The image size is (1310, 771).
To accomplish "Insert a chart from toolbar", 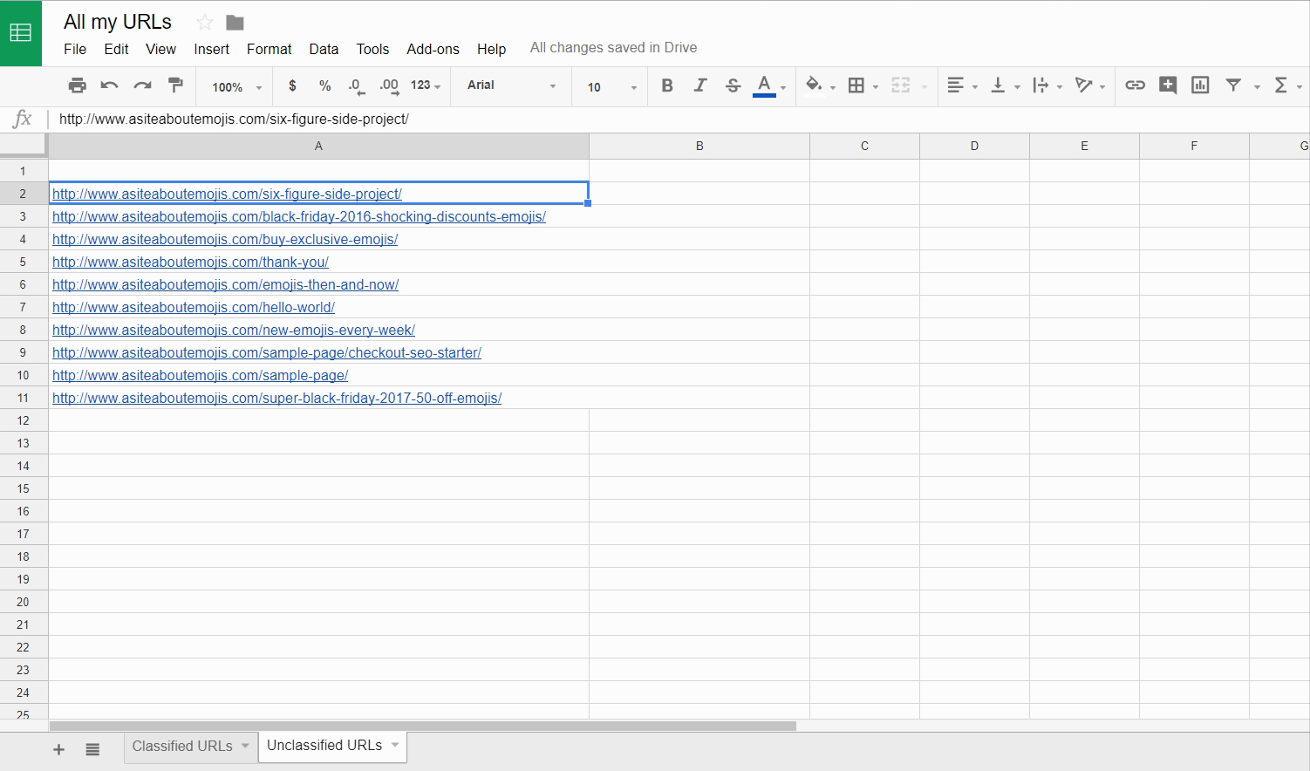I will click(1200, 85).
